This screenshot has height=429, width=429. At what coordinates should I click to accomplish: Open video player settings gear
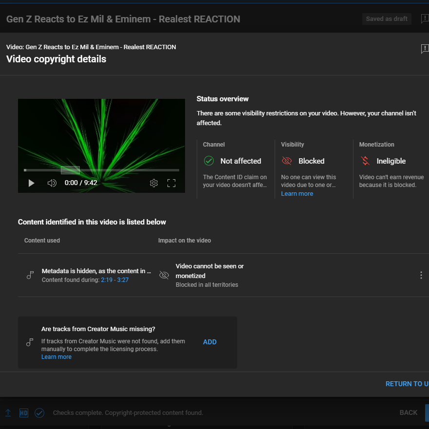(154, 183)
